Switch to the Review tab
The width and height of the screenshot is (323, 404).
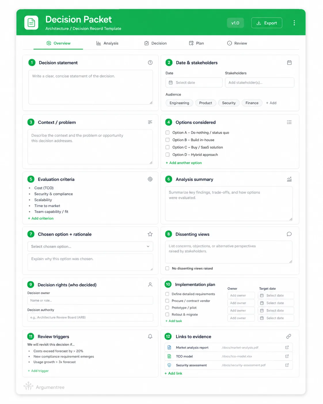coord(237,43)
